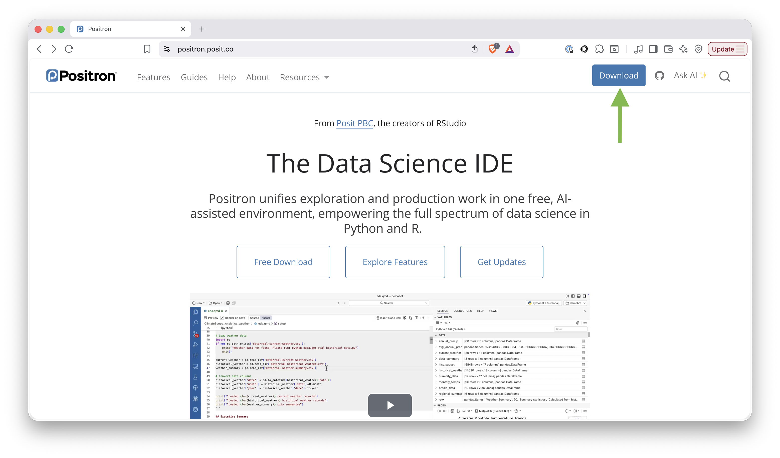Open demobot folder dropdown
Image resolution: width=780 pixels, height=458 pixels.
(575, 303)
